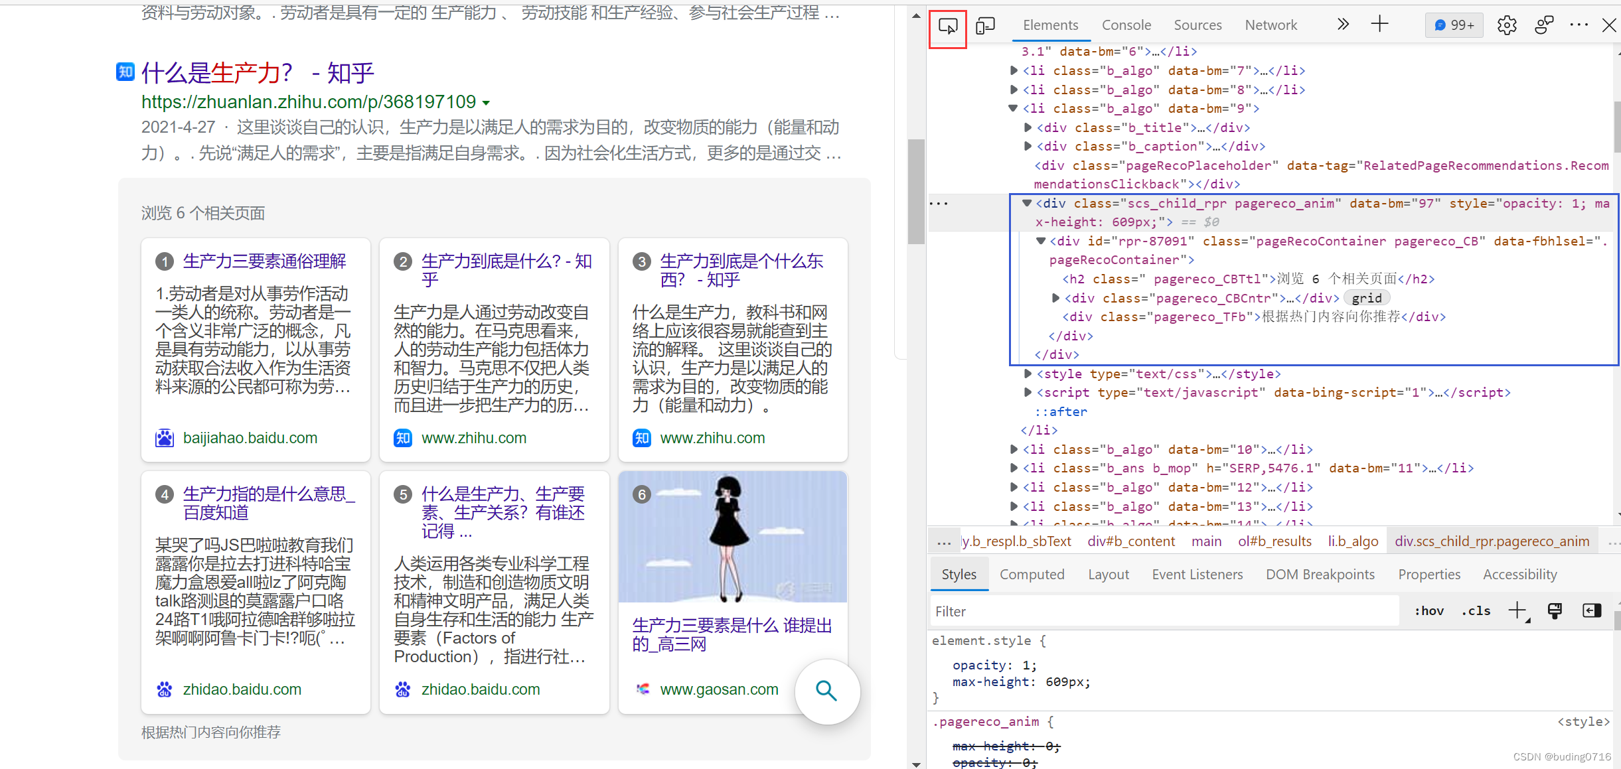Toggle the computed styles sidebar icon

coord(1592,610)
